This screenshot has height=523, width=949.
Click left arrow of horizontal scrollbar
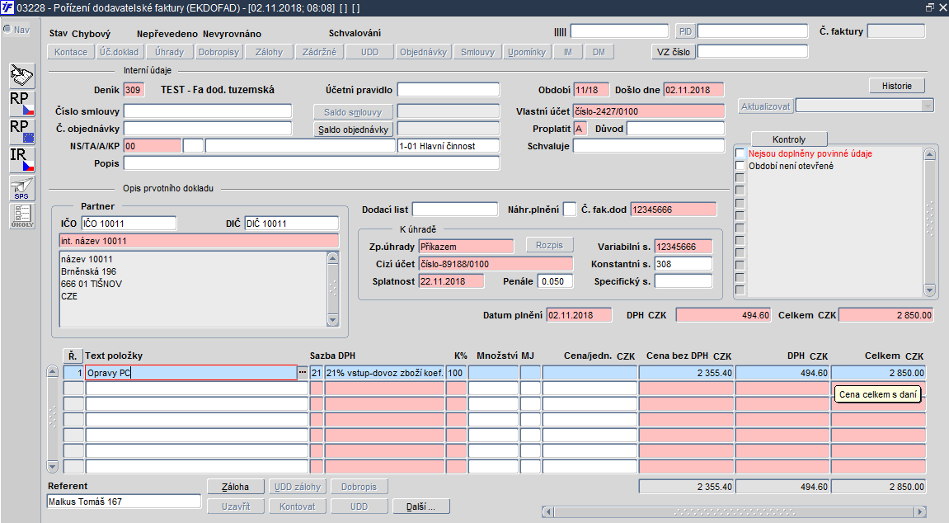(547, 512)
